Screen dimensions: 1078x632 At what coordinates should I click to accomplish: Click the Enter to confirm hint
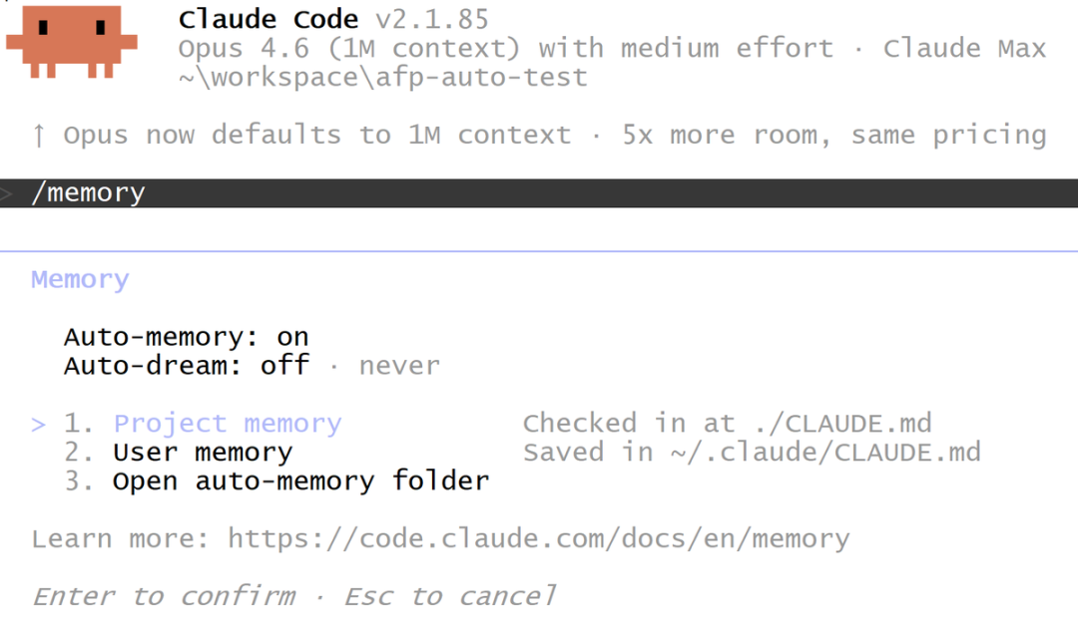pos(165,596)
